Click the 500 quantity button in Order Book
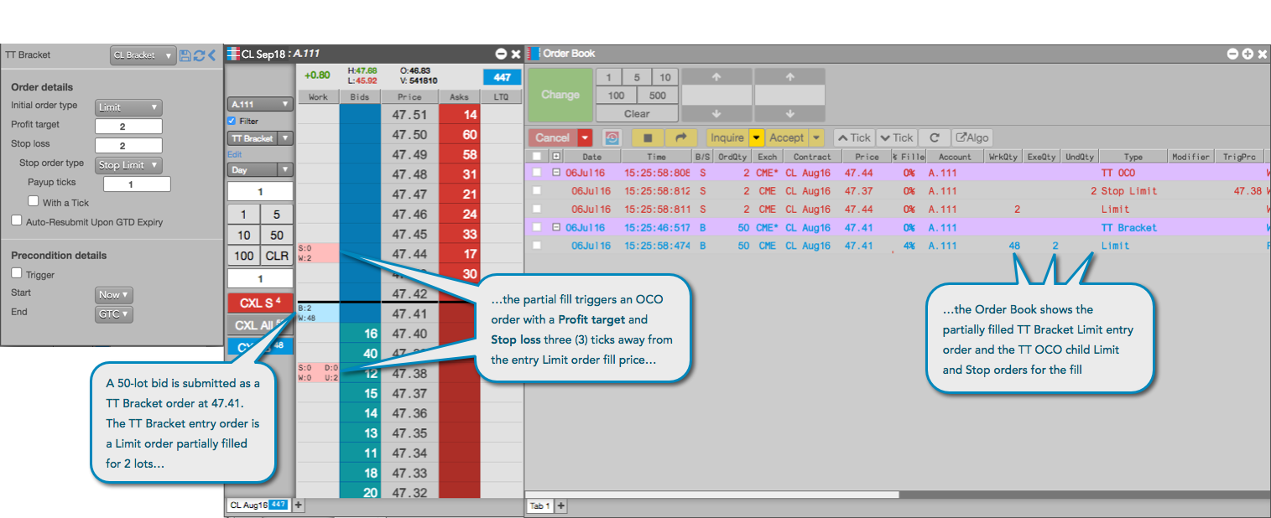The width and height of the screenshot is (1271, 518). (658, 96)
